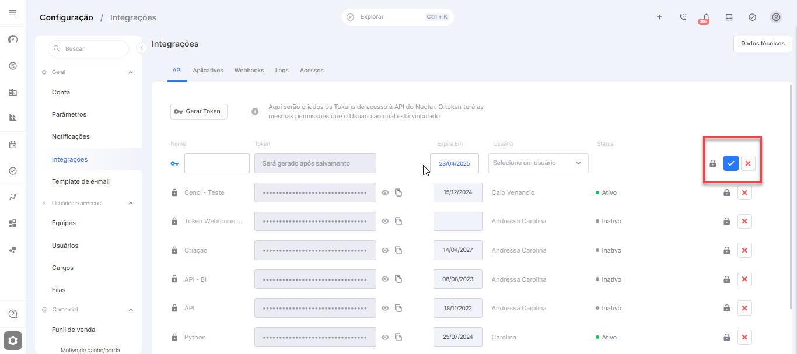Collapse the Geral sidebar section
This screenshot has width=797, height=354.
coord(131,72)
